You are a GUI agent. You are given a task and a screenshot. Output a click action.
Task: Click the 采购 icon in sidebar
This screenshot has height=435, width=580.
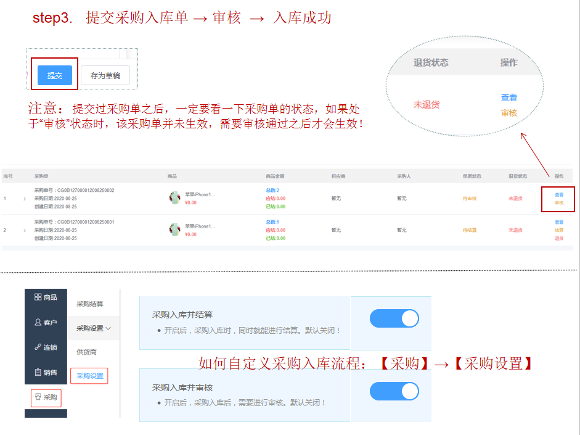[x=38, y=397]
